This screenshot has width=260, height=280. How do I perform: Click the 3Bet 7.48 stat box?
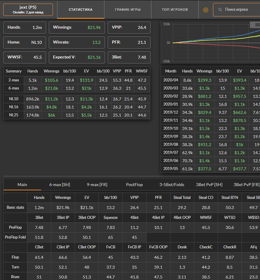[x=129, y=57]
